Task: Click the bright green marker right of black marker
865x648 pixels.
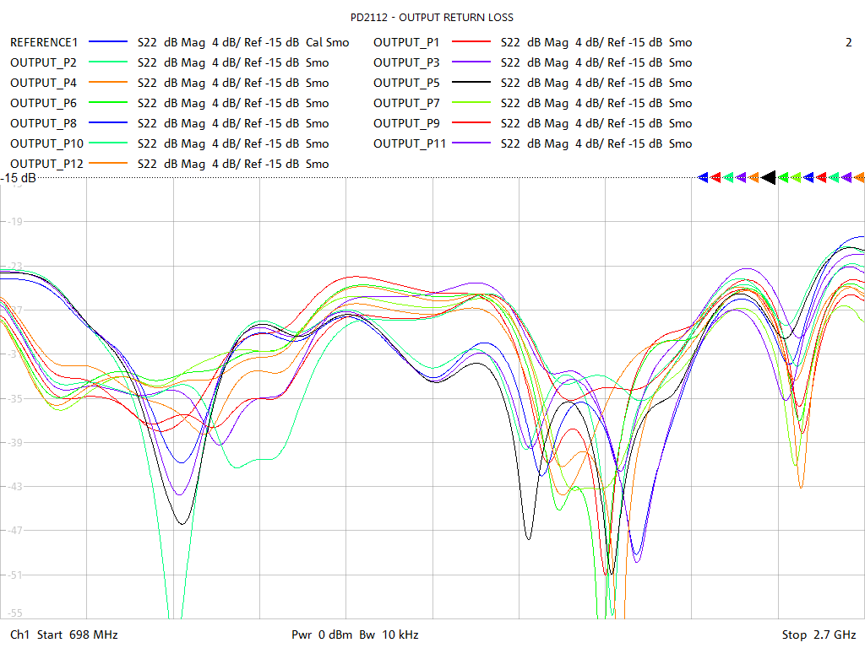Action: coord(783,177)
